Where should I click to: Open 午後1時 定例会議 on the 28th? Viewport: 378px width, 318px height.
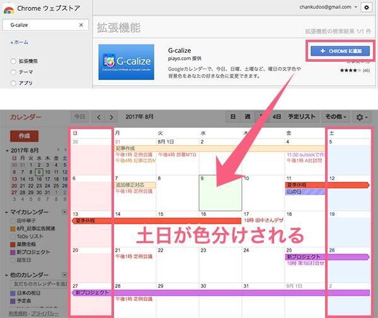[134, 299]
